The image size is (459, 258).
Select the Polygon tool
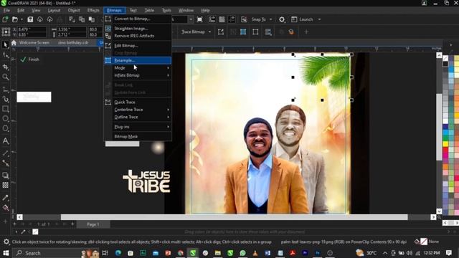(5, 128)
